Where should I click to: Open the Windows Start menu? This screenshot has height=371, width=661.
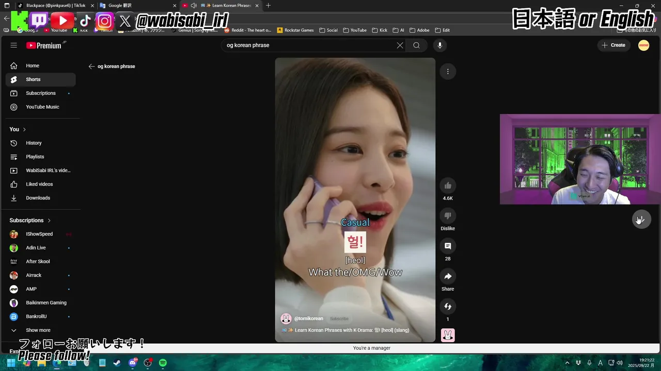pyautogui.click(x=11, y=363)
